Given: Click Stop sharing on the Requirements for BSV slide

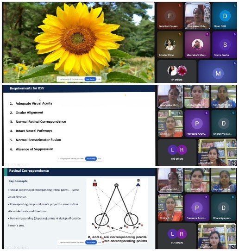Looking at the screenshot, I should tap(91, 159).
